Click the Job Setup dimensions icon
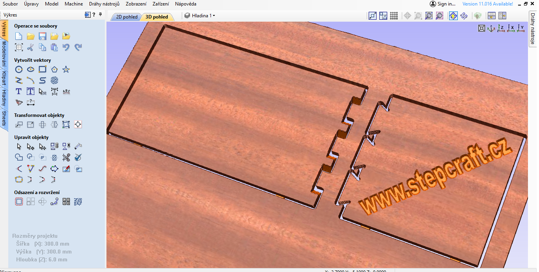 pyautogui.click(x=19, y=47)
